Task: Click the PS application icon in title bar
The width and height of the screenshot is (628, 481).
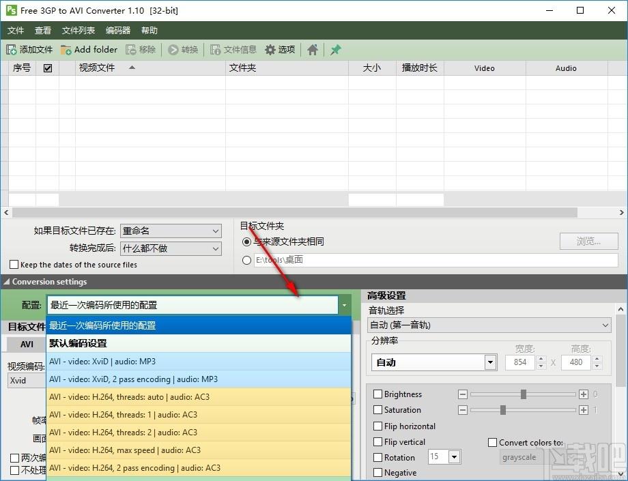Action: 11,10
